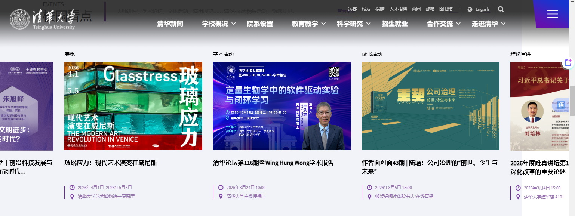The height and width of the screenshot is (216, 575).
Task: Expand the 合作交流 dropdown arrow
Action: coord(458,24)
